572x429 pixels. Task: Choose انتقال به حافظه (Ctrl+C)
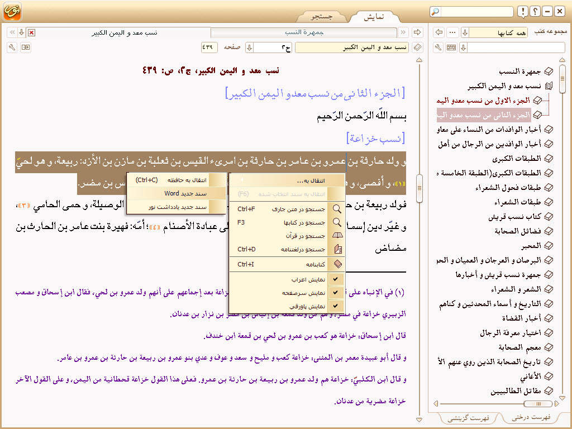177,180
